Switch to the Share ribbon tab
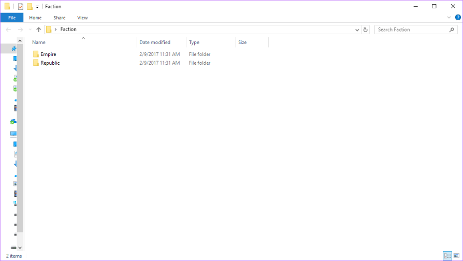 point(59,18)
